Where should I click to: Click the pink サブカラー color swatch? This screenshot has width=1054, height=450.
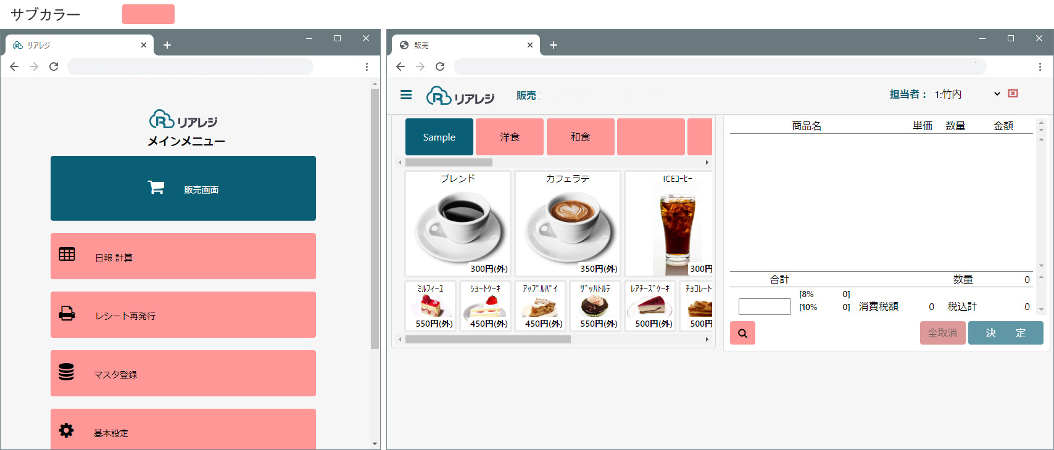[148, 14]
